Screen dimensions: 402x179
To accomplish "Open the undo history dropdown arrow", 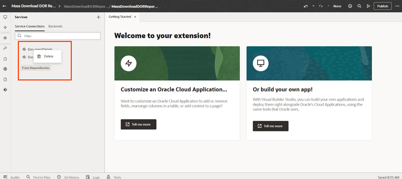I will click(313, 6).
